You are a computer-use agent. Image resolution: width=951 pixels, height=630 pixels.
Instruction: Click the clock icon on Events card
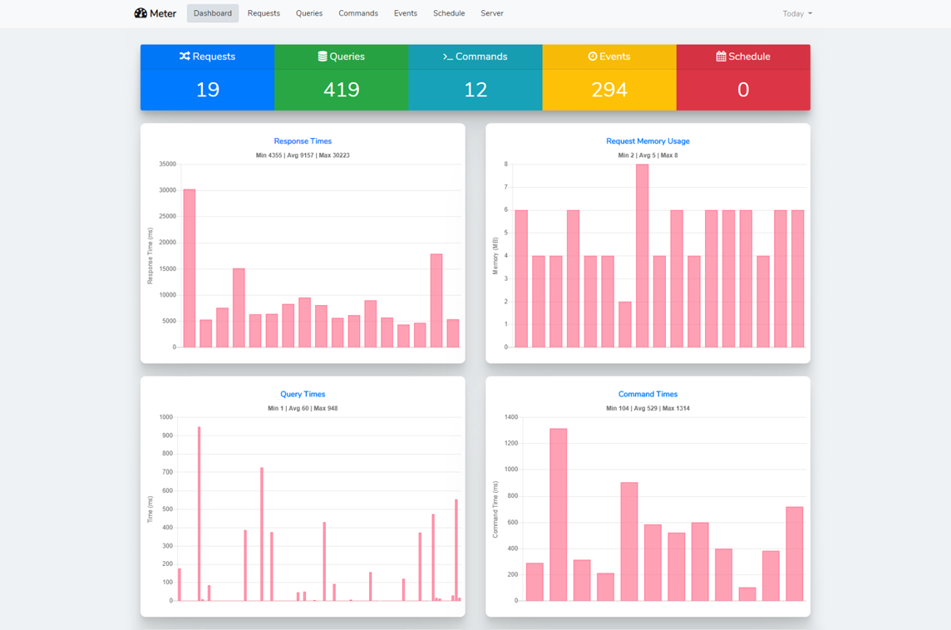click(593, 57)
